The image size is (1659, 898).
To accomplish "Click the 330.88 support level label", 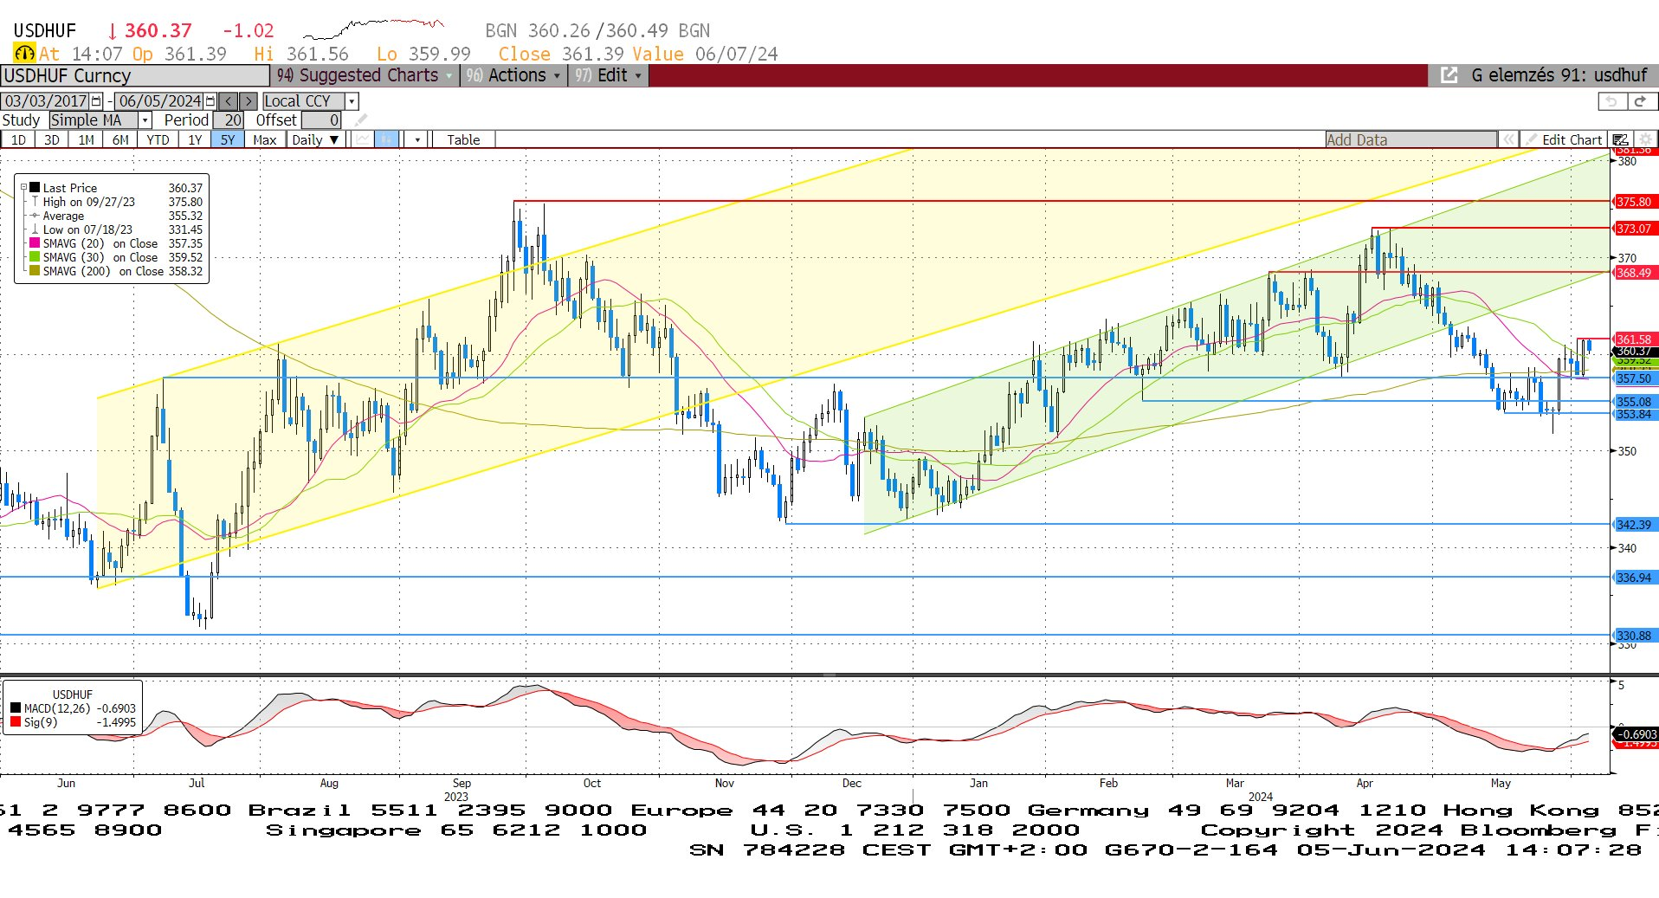I will (1635, 636).
